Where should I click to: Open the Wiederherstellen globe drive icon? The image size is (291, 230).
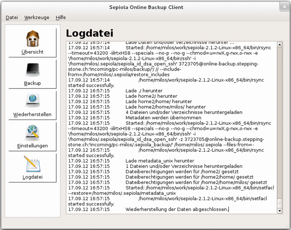pyautogui.click(x=33, y=101)
